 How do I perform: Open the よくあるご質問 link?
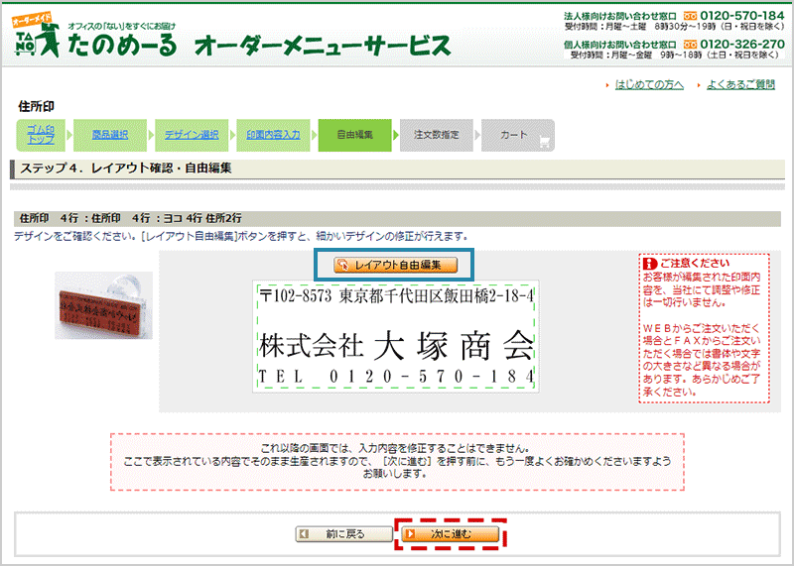[x=740, y=85]
